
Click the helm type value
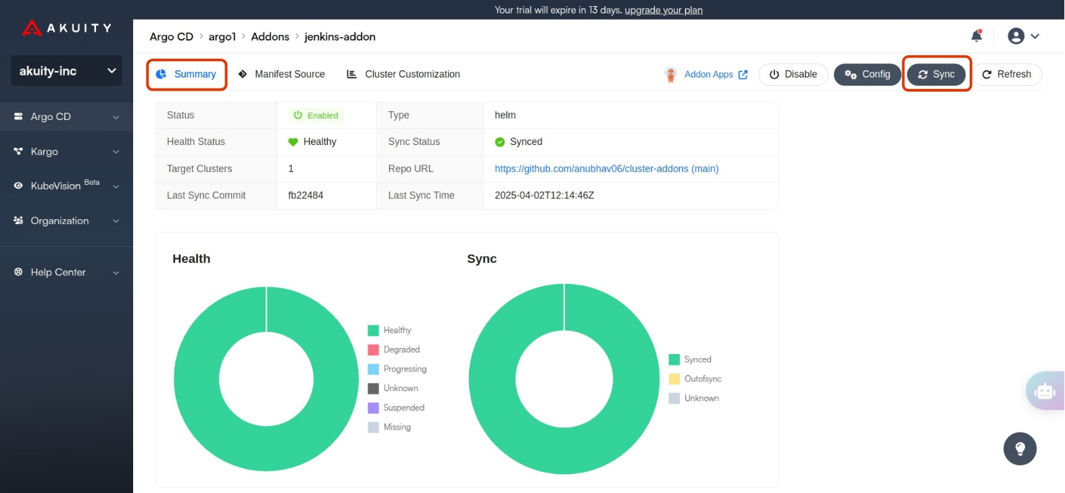(x=505, y=115)
